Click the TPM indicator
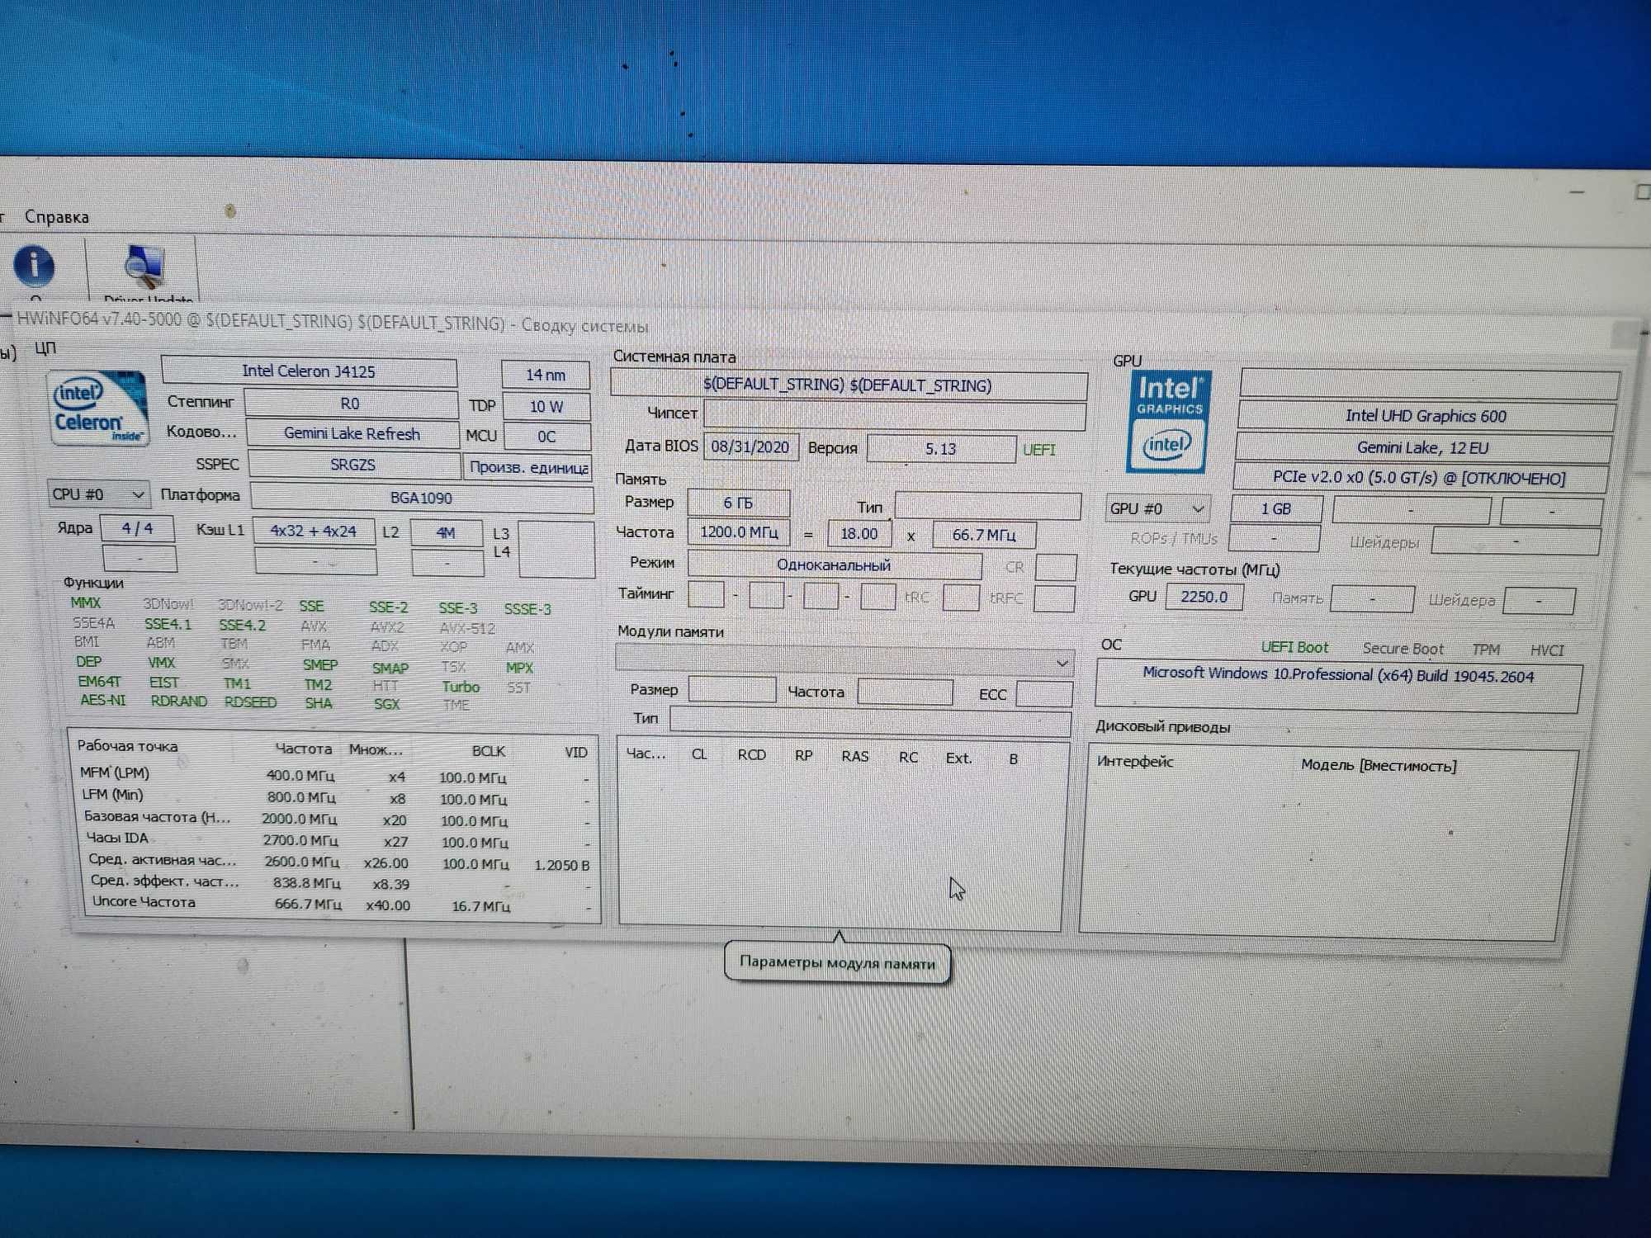This screenshot has height=1238, width=1651. click(1486, 650)
